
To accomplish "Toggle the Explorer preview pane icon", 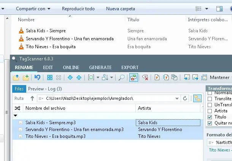I will tap(219, 9).
